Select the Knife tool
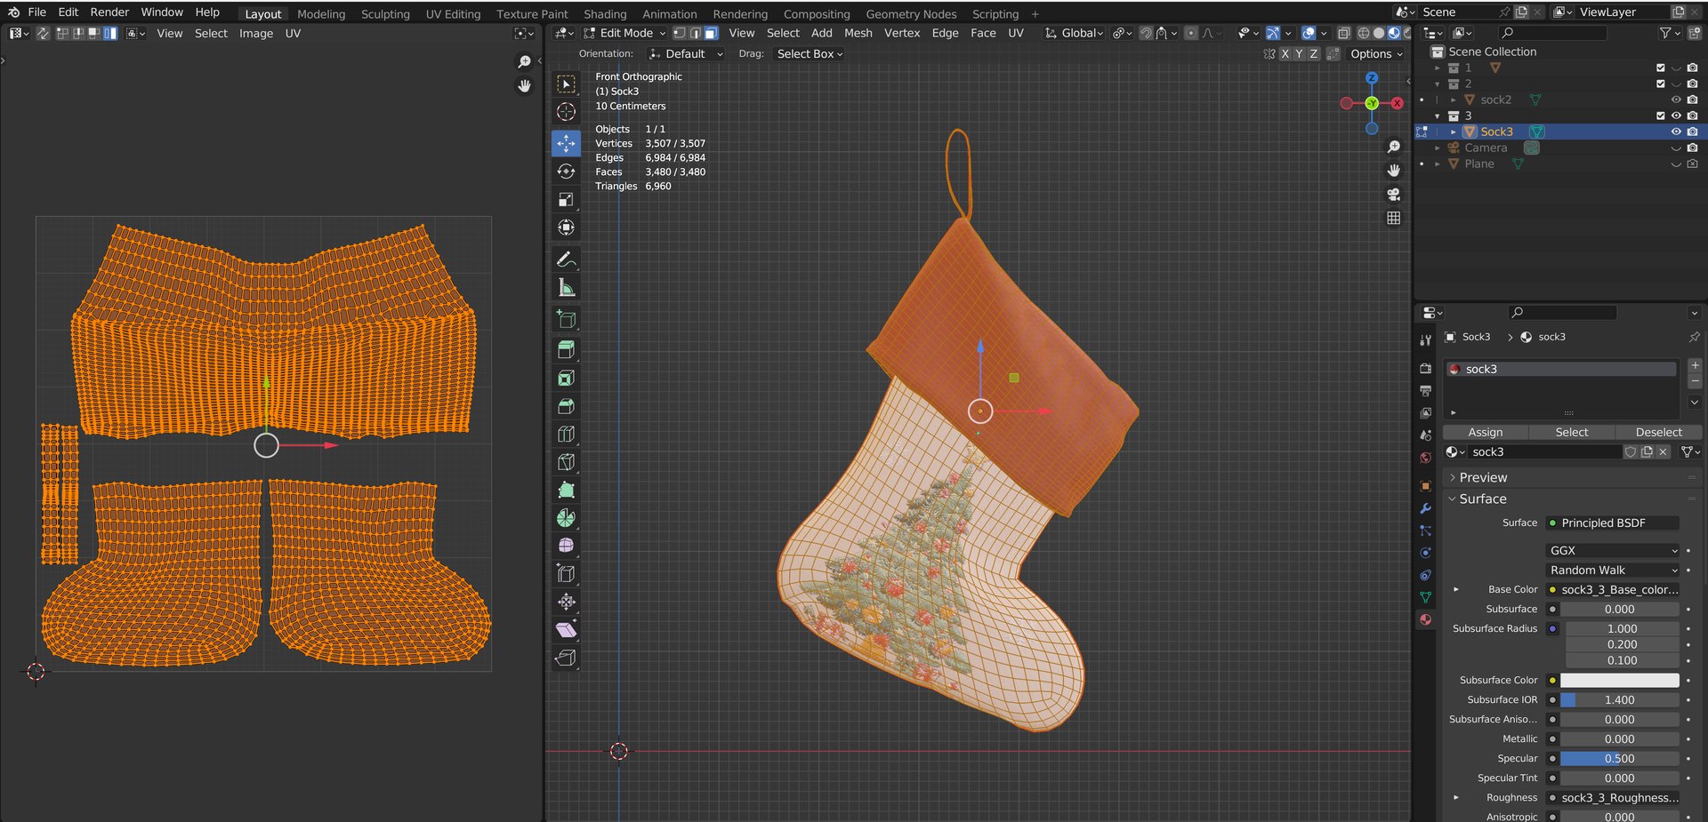The height and width of the screenshot is (822, 1708). pos(566,462)
